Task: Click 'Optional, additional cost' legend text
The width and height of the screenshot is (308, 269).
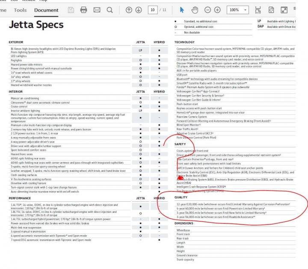Action: (198, 27)
